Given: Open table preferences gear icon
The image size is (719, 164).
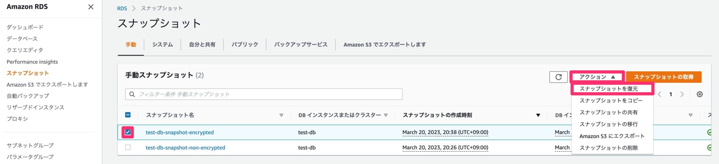Looking at the screenshot, I should pyautogui.click(x=699, y=94).
